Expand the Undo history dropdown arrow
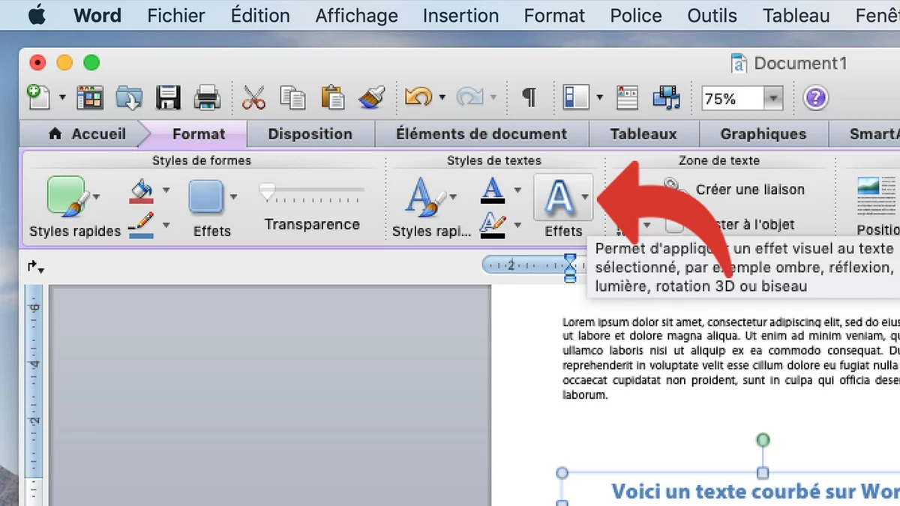 (x=442, y=97)
